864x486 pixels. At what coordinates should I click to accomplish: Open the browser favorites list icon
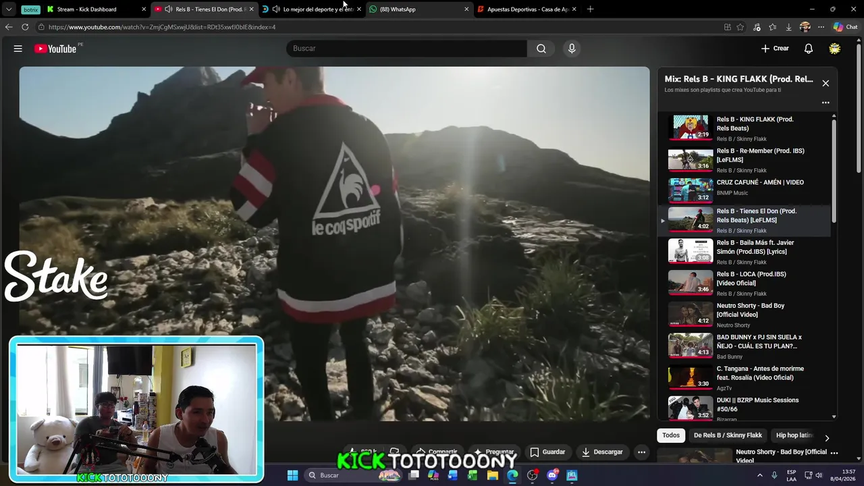click(773, 27)
